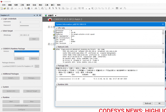Screen dimensions: 166x112
Task: Open the Raspberry Pi panel dropdown arrow
Action: (x=34, y=16)
